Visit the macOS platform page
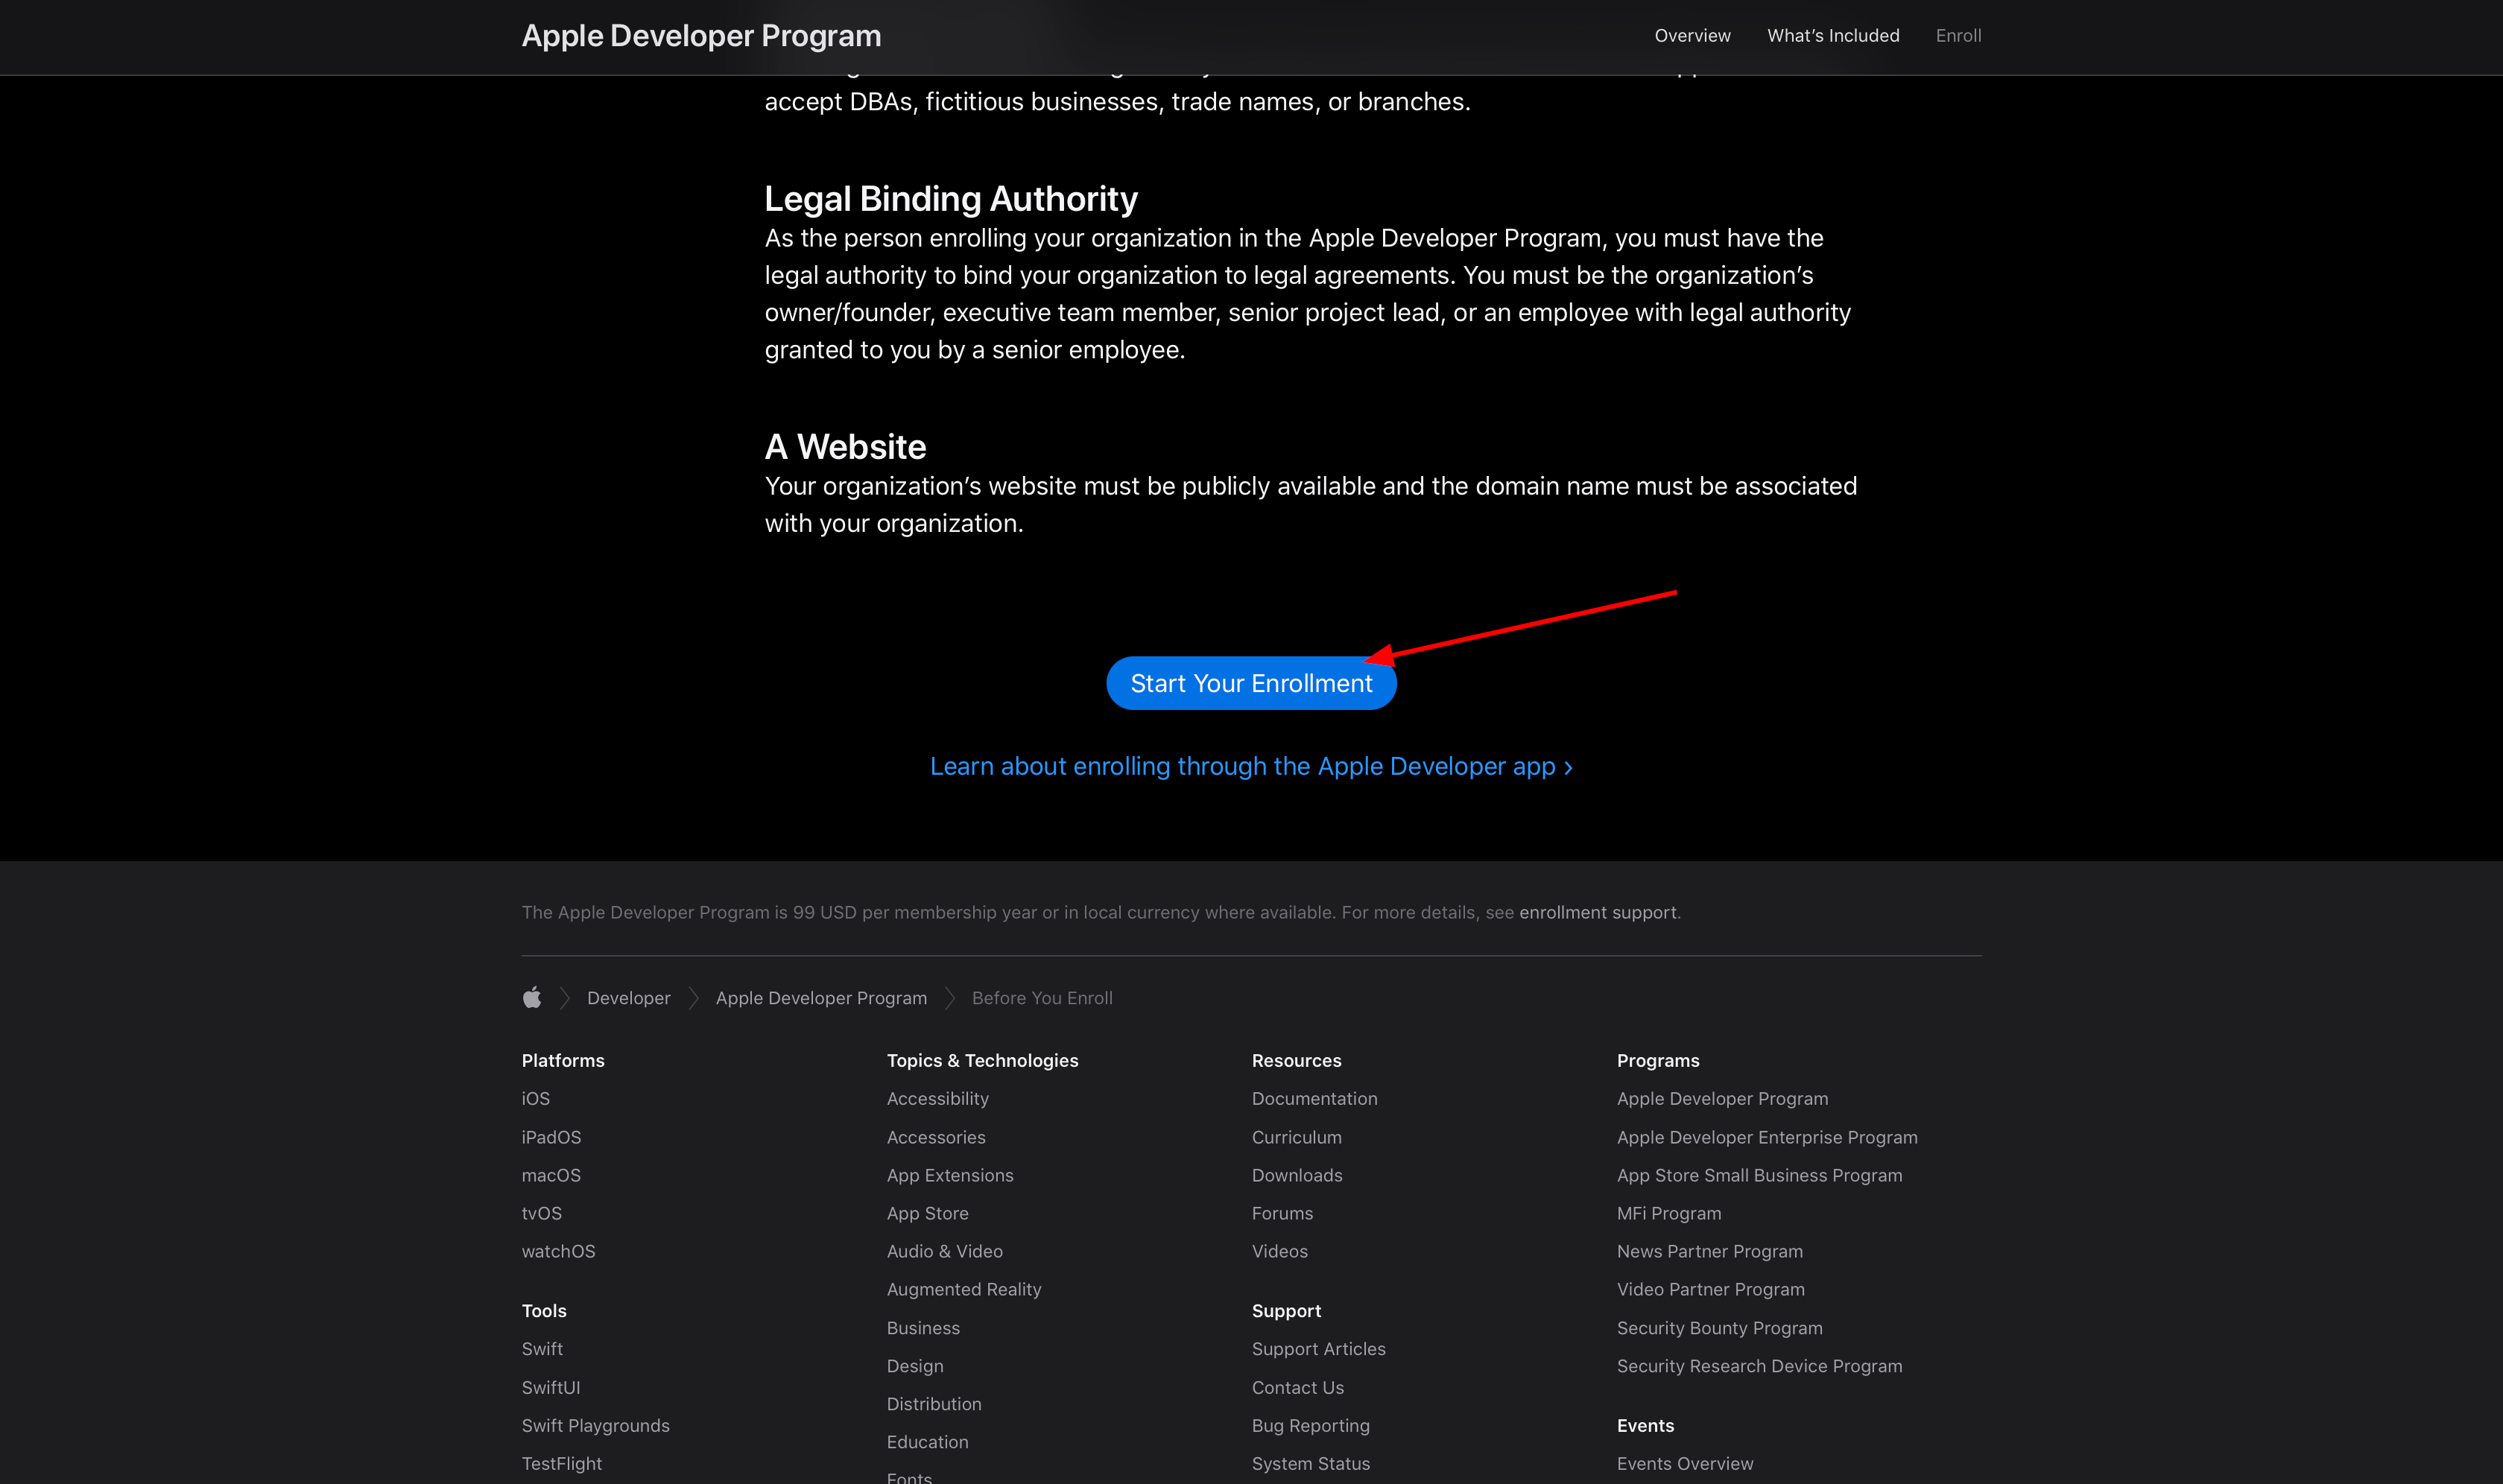The image size is (2503, 1484). [x=551, y=1175]
